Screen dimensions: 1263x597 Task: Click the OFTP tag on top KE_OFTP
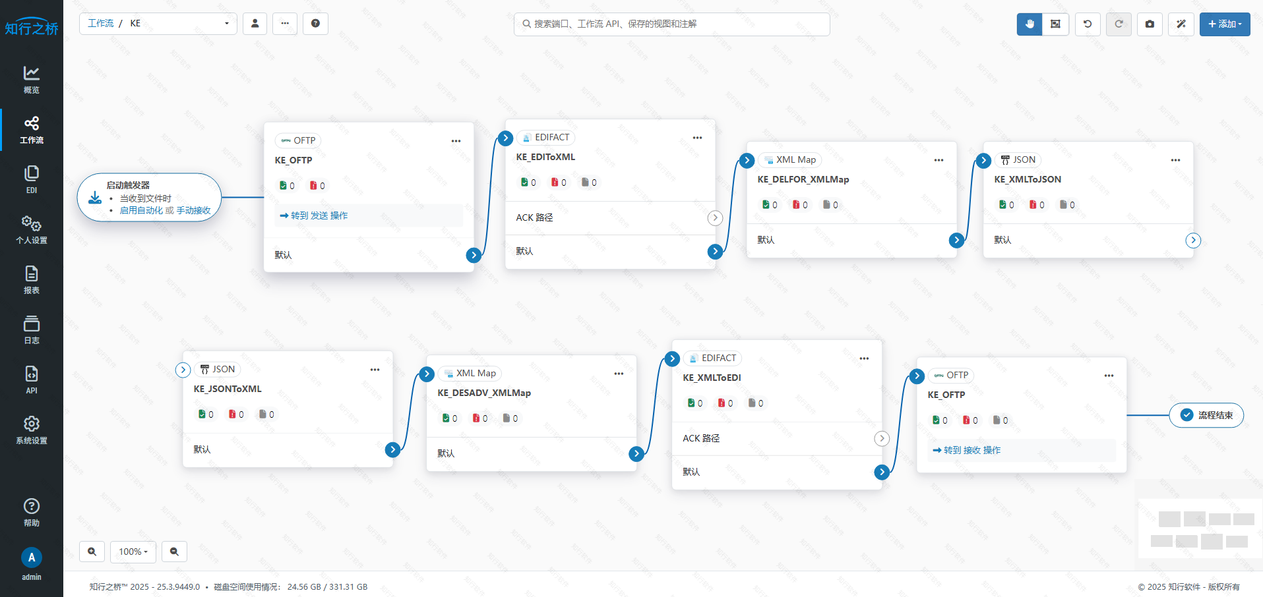click(x=298, y=140)
